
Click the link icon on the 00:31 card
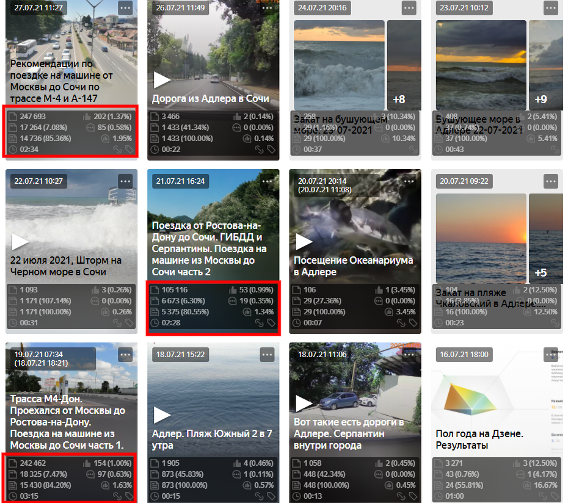coord(117,323)
